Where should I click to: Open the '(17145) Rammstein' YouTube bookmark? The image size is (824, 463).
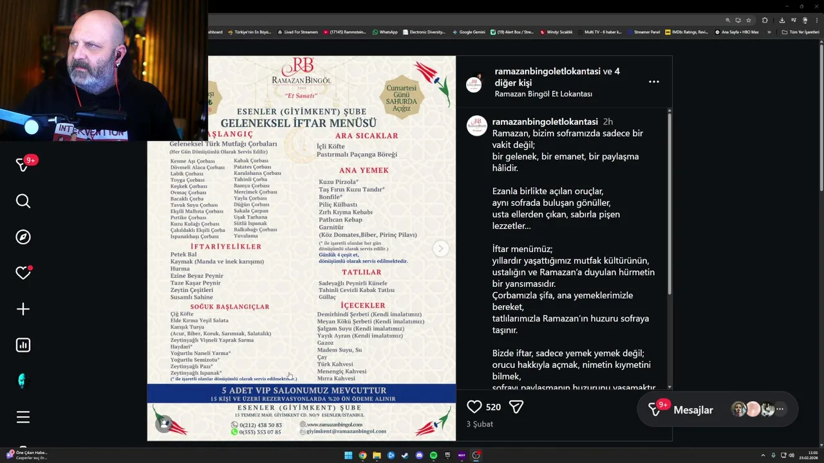click(x=344, y=32)
